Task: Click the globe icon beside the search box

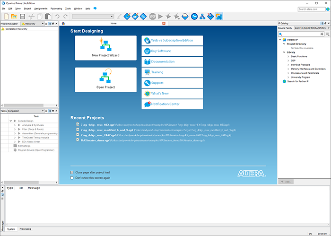Action: point(328,9)
